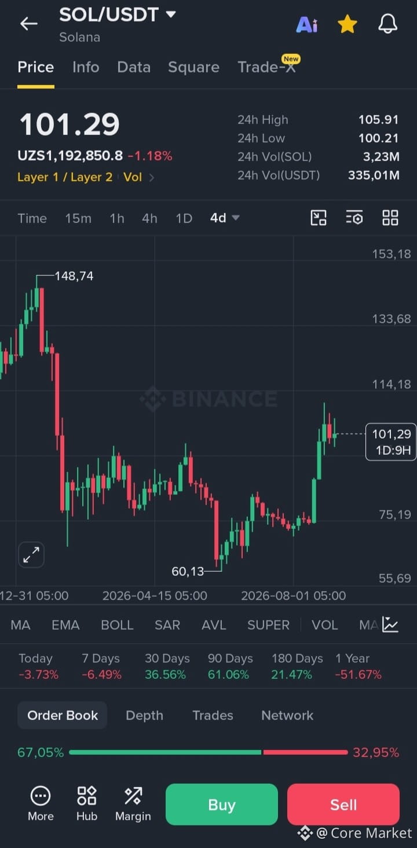Open the AI assistant icon
417x848 pixels.
[307, 24]
